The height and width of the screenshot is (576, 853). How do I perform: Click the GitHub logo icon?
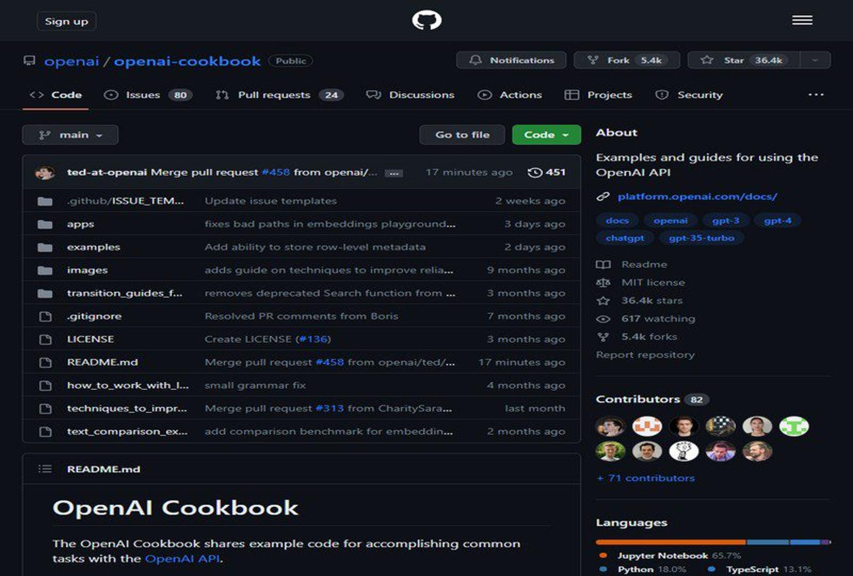426,20
